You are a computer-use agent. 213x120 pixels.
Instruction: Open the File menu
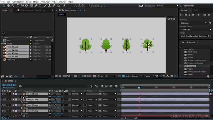pos(3,2)
